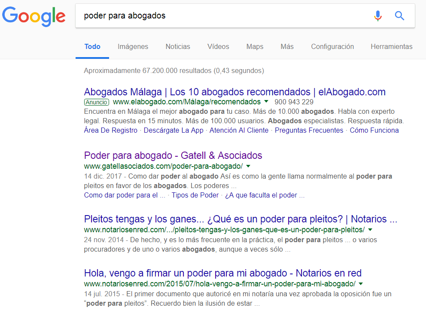
Task: Open the 'Pleitos tengas y los ganes...' result
Action: [x=240, y=219]
